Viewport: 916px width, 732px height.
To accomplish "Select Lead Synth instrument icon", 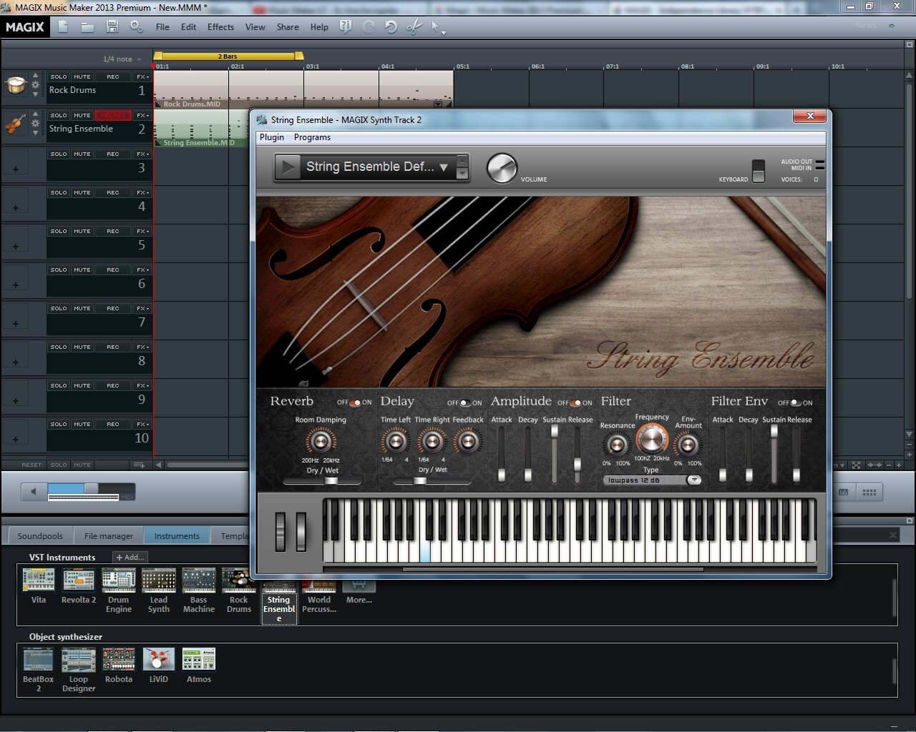I will coord(159,579).
